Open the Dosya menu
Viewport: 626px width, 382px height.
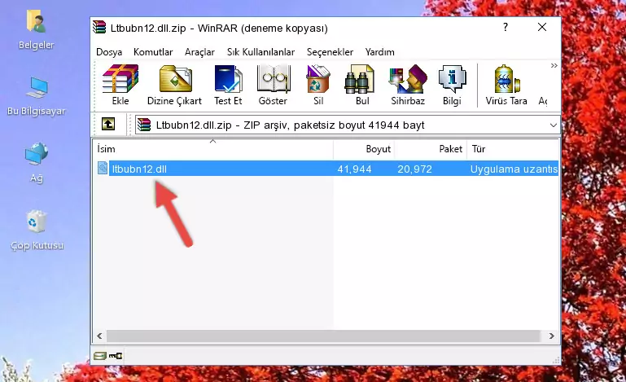[x=109, y=52]
